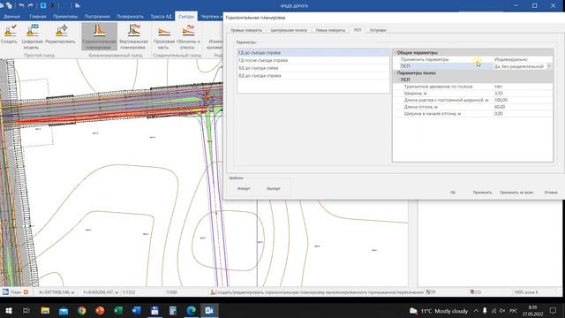The height and width of the screenshot is (318, 565).
Task: Open the Построения ribbon tab
Action: point(97,16)
